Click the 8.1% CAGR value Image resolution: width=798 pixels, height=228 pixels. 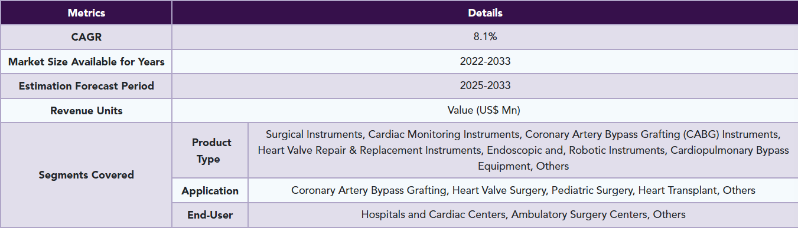(485, 37)
